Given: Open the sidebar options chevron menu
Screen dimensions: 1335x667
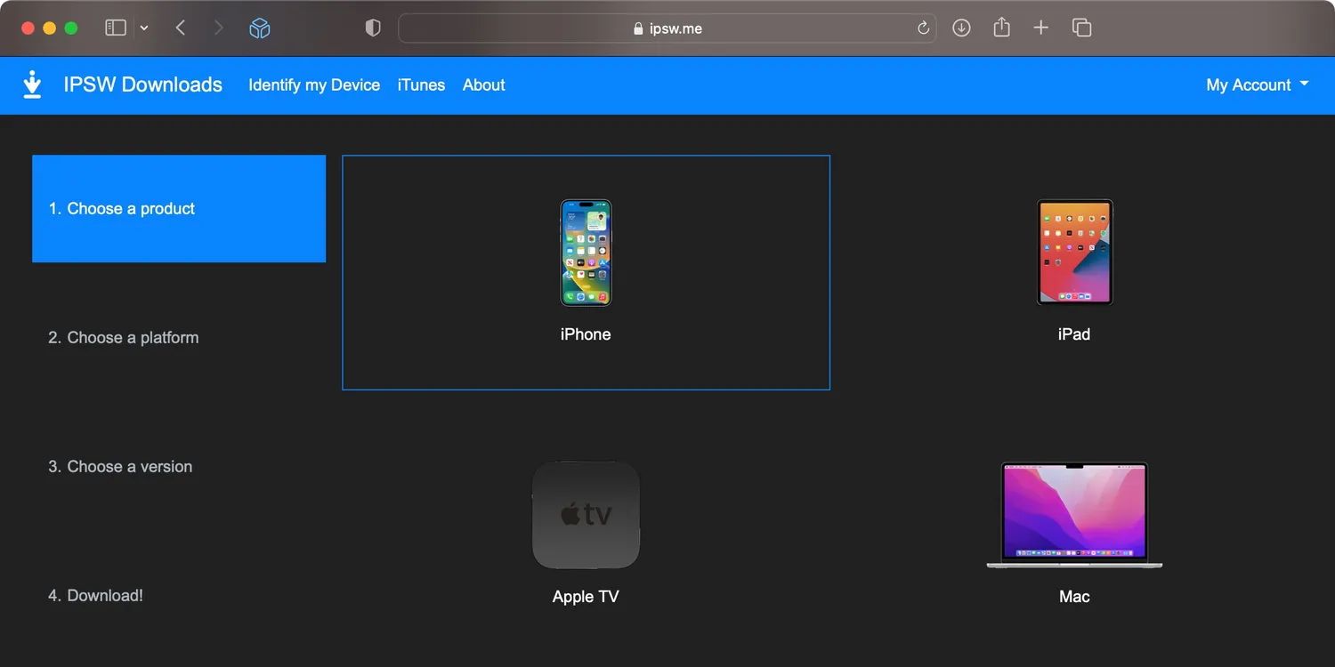Looking at the screenshot, I should 144,28.
